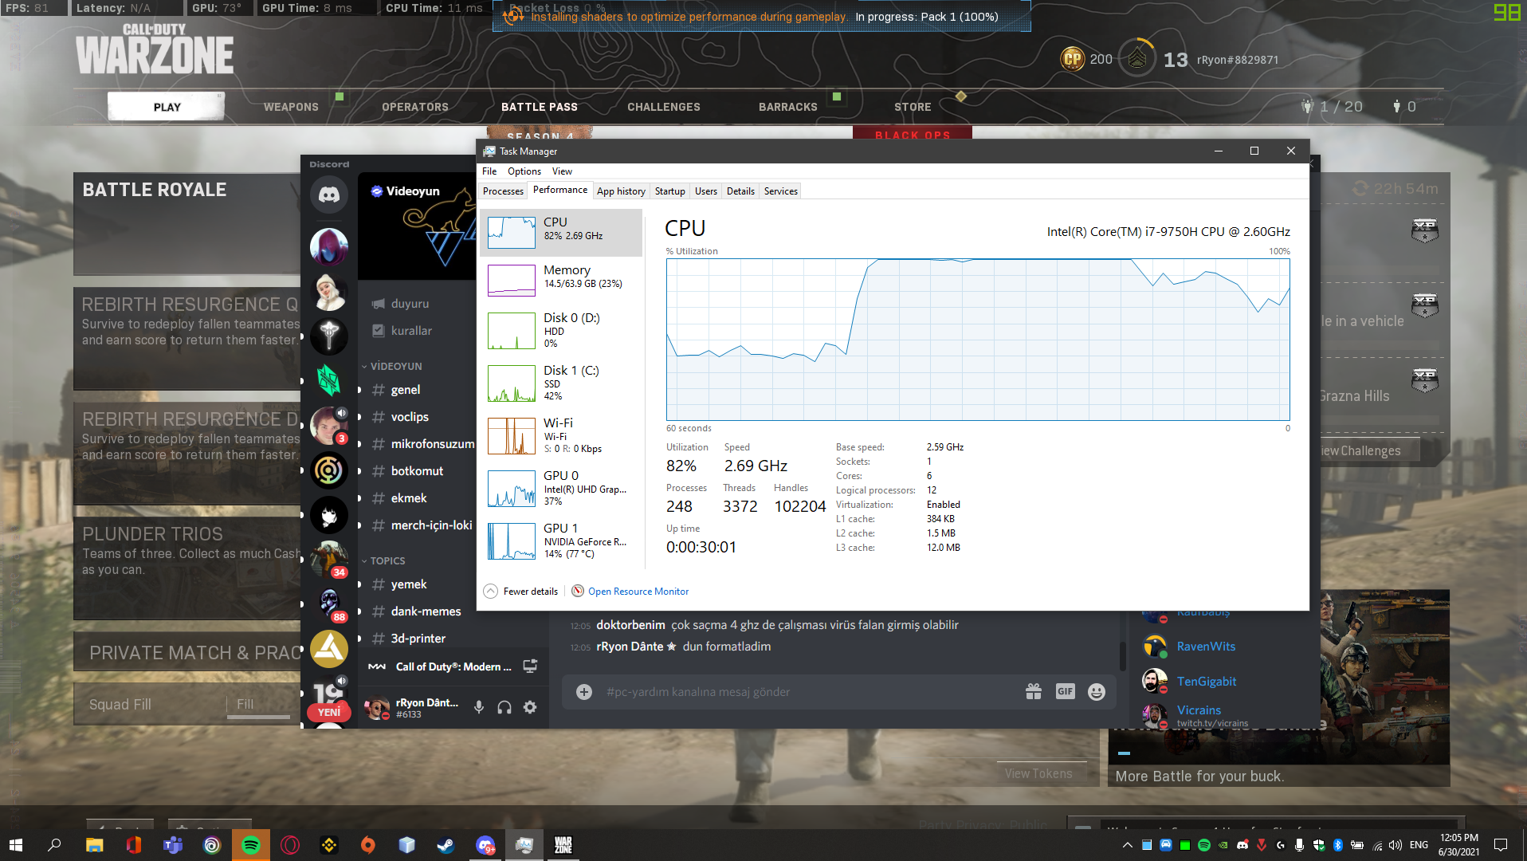The height and width of the screenshot is (861, 1527).
Task: Click the COD Points CP icon
Action: coord(1073,59)
